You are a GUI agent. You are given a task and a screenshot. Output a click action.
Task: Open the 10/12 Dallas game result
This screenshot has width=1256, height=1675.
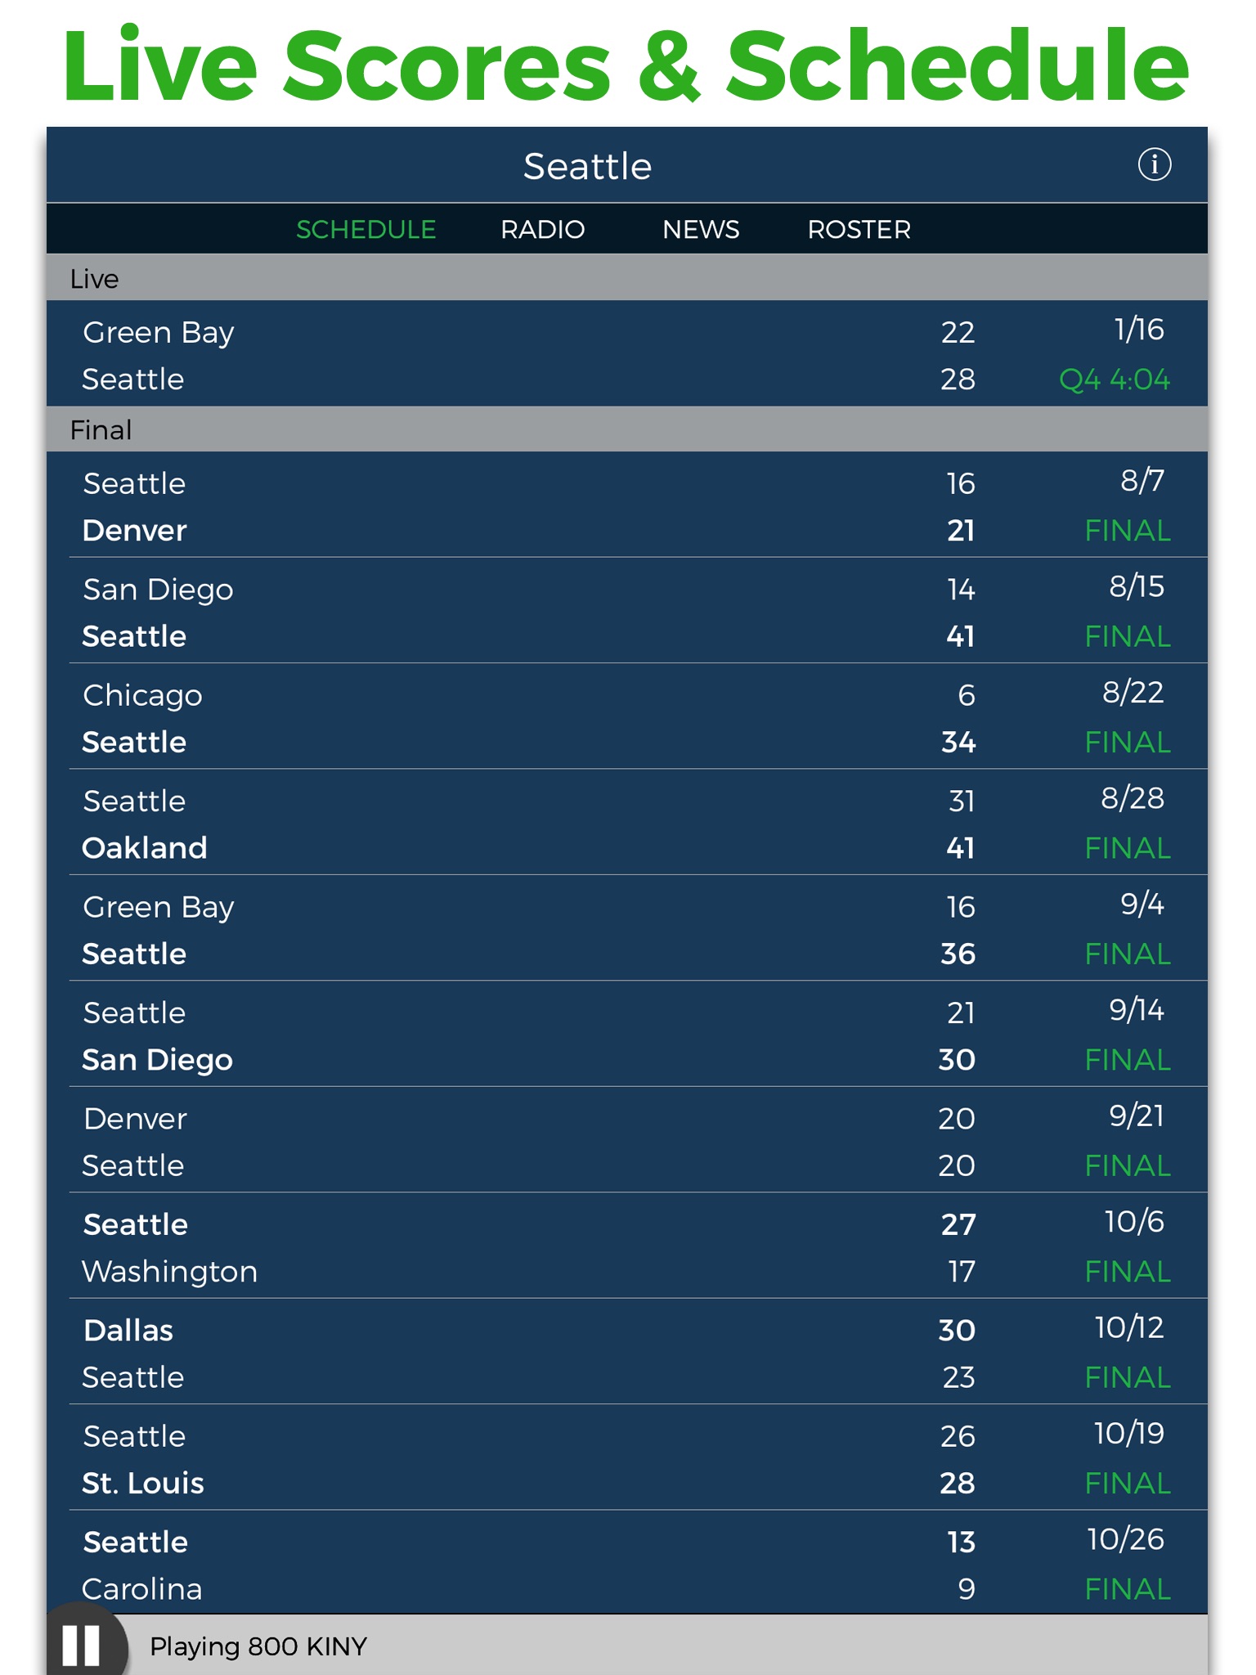tap(626, 1353)
